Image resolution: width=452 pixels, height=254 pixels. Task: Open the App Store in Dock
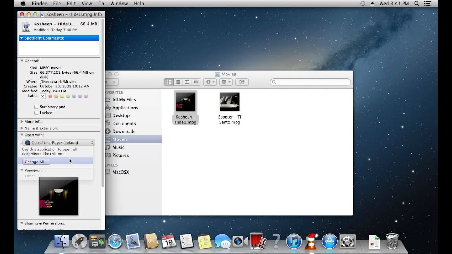tap(330, 241)
